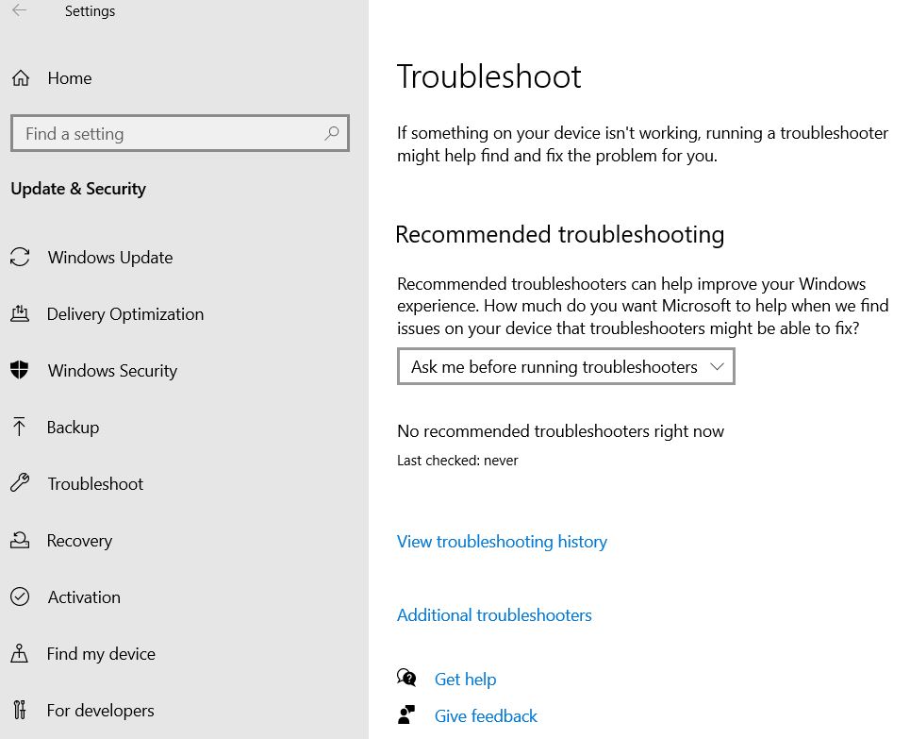910x739 pixels.
Task: Click the Backup upward arrow icon
Action: coord(19,427)
